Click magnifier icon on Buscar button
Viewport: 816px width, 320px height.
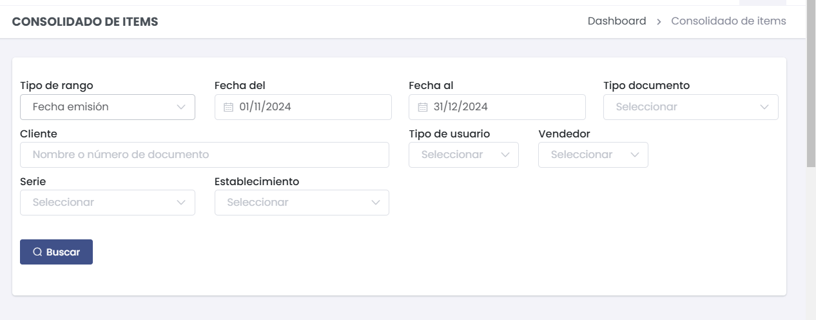point(37,252)
